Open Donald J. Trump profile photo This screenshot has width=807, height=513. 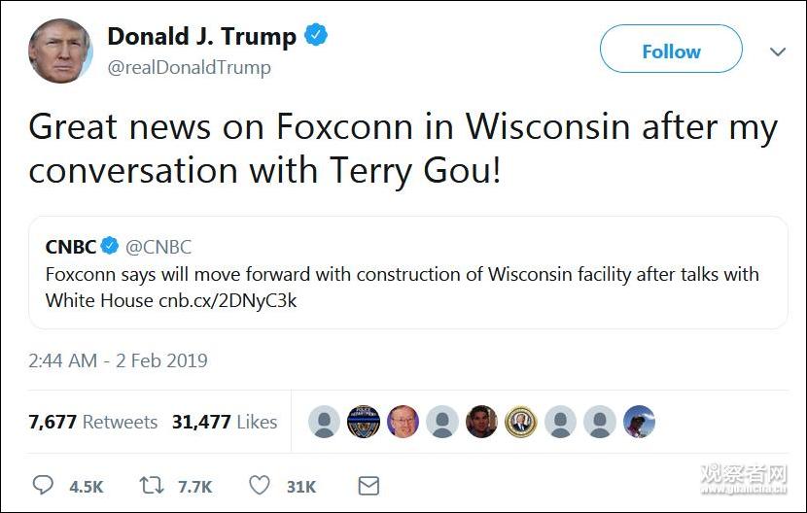pyautogui.click(x=60, y=51)
